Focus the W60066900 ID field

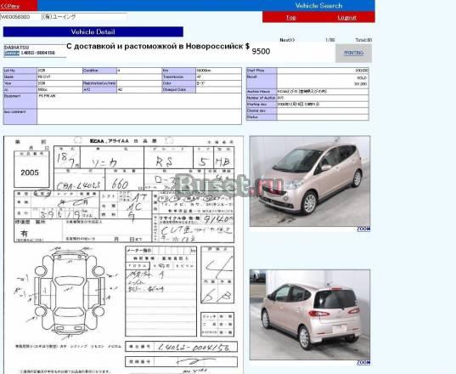pyautogui.click(x=20, y=17)
